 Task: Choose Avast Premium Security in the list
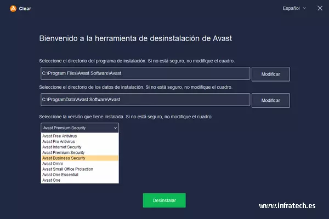[80, 153]
